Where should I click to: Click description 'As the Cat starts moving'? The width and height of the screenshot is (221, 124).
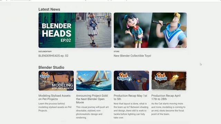[x=169, y=109]
